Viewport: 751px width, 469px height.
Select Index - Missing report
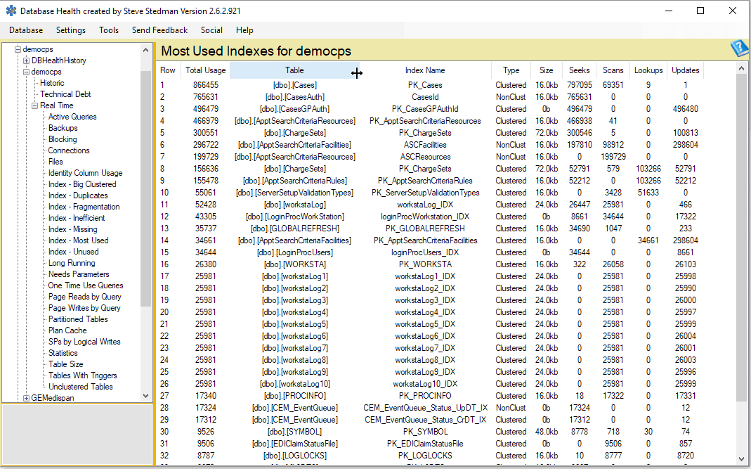click(73, 229)
